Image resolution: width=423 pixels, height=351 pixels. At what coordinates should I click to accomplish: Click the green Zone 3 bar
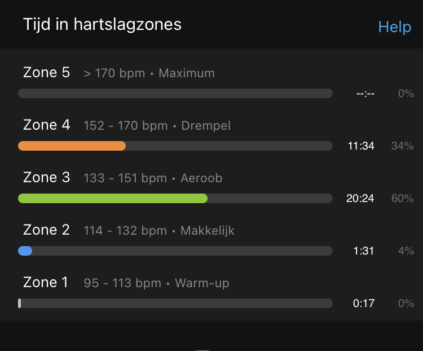point(113,199)
